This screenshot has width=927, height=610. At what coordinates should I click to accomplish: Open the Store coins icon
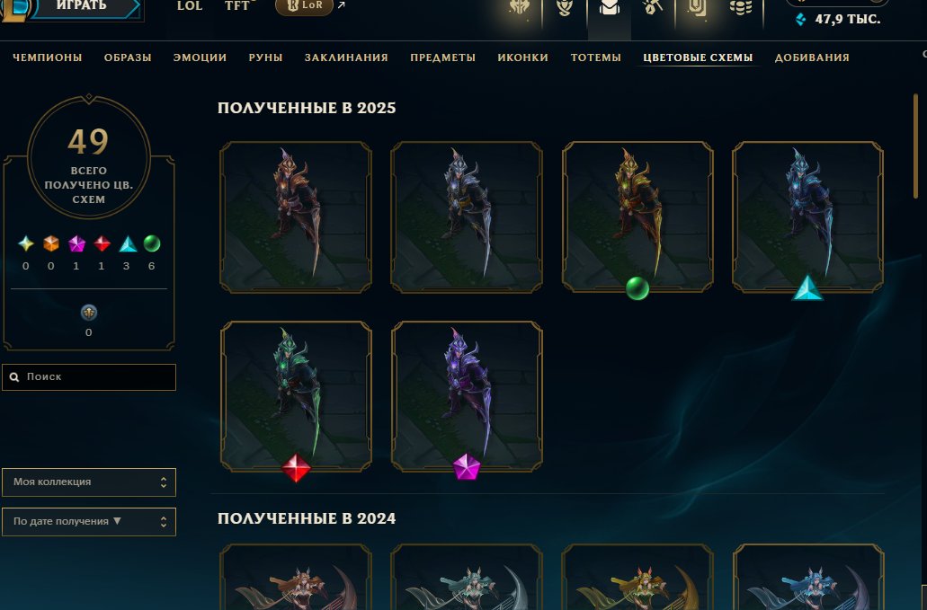[740, 8]
